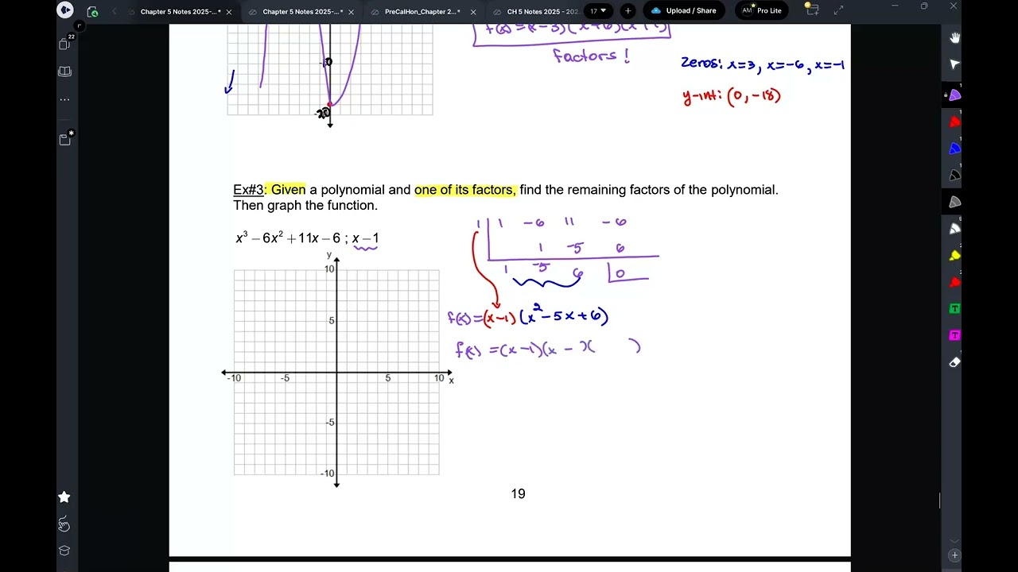Select the yellow highlighter tool
1018x572 pixels.
tap(954, 256)
